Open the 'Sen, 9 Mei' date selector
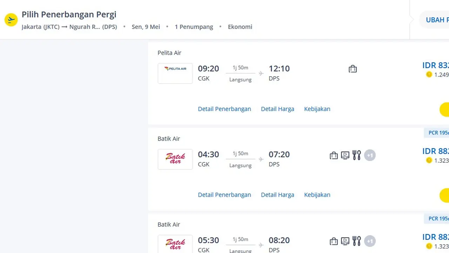449x253 pixels. click(146, 27)
